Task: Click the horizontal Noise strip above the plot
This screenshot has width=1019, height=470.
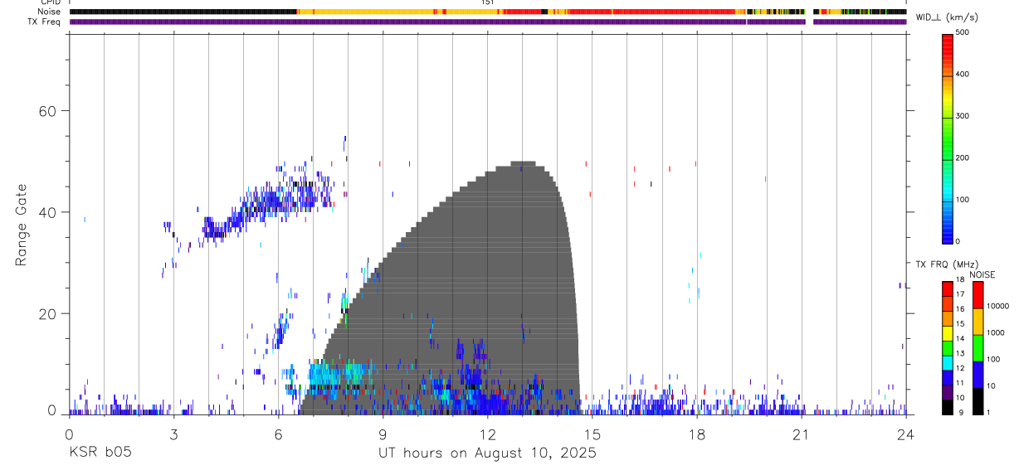Action: 487,12
